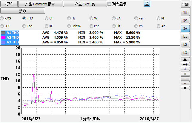This screenshot has height=123, width=192.
Task: Click the up arrow scroll button
Action: click(x=185, y=60)
